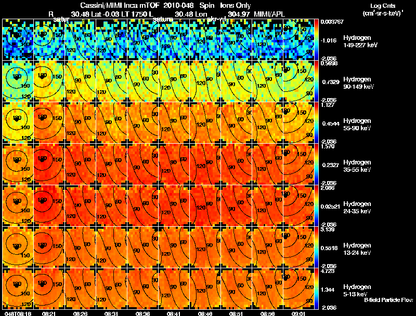Click the '0.2327' colorbar midpoint value
The width and height of the screenshot is (416, 316).
pyautogui.click(x=331, y=165)
